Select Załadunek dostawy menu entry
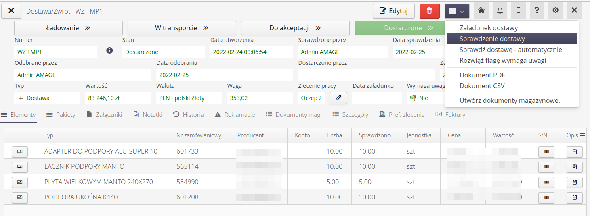Viewport: 590px width, 216px height. pyautogui.click(x=512, y=28)
